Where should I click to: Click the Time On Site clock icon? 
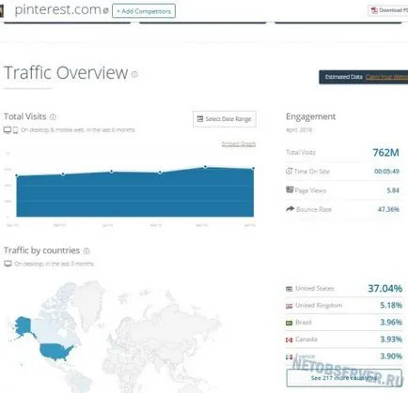[289, 171]
